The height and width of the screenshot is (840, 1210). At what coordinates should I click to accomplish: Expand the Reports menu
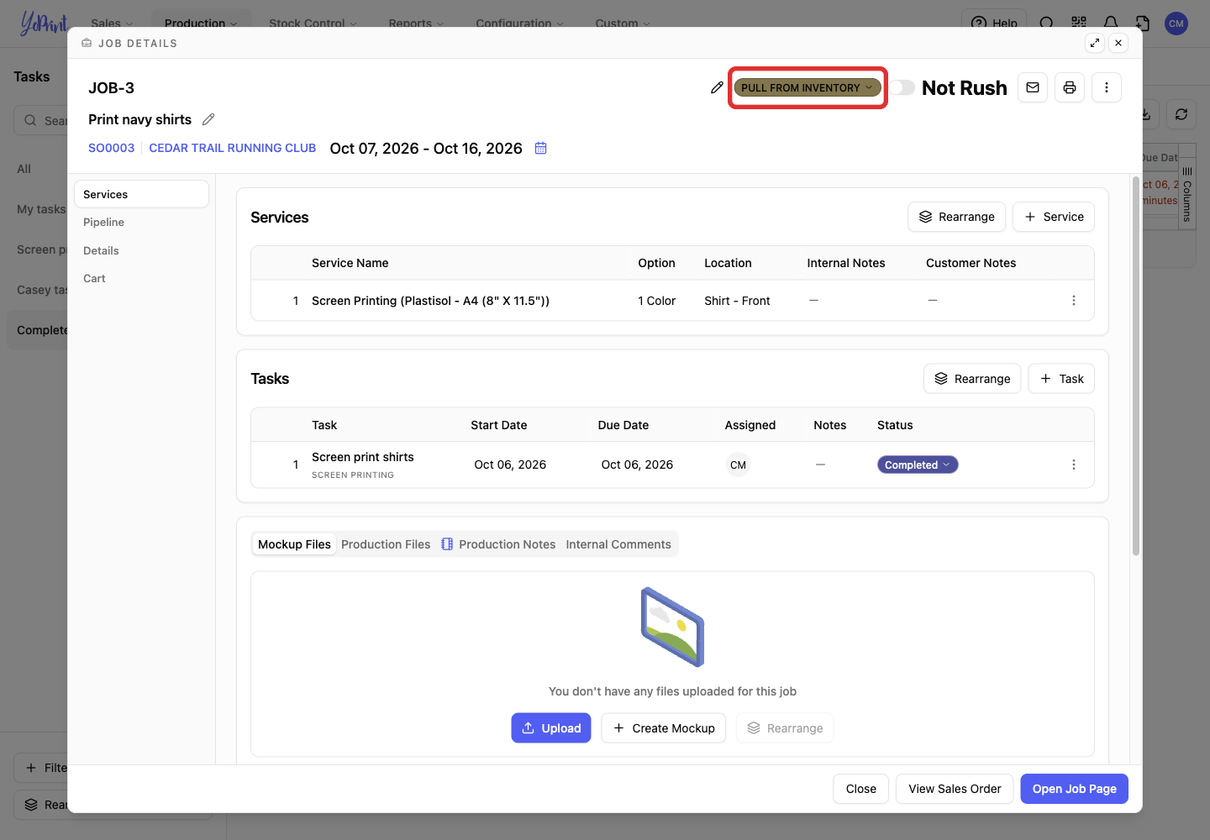(416, 24)
